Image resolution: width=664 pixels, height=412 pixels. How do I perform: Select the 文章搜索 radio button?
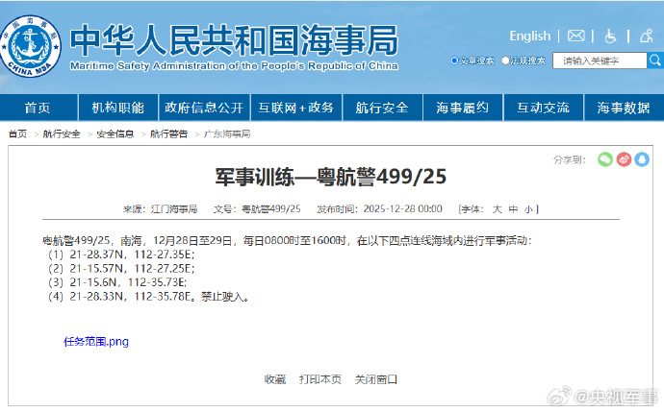[455, 61]
